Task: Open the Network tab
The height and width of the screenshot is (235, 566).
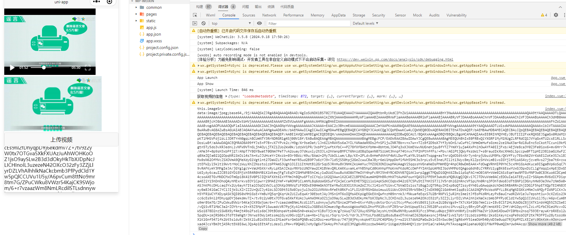Action: point(269,15)
